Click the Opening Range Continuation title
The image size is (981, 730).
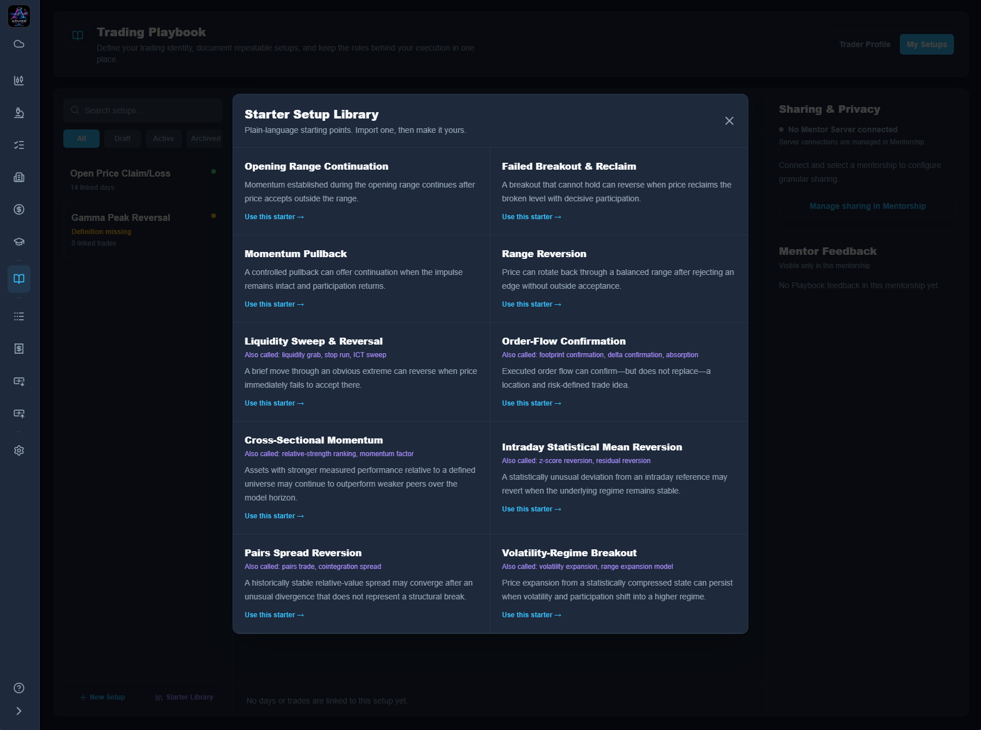[x=316, y=166]
